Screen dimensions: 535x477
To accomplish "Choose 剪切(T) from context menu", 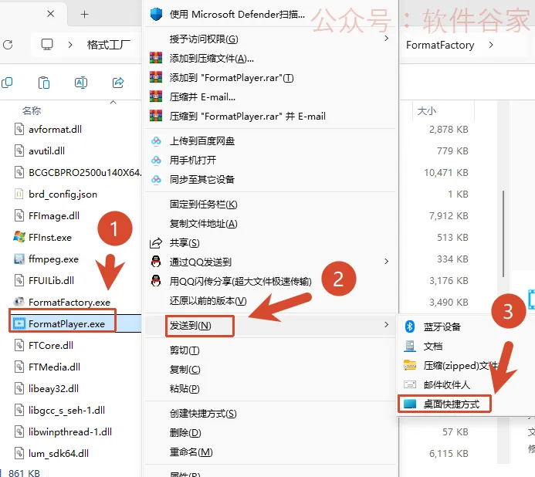I will pos(270,350).
